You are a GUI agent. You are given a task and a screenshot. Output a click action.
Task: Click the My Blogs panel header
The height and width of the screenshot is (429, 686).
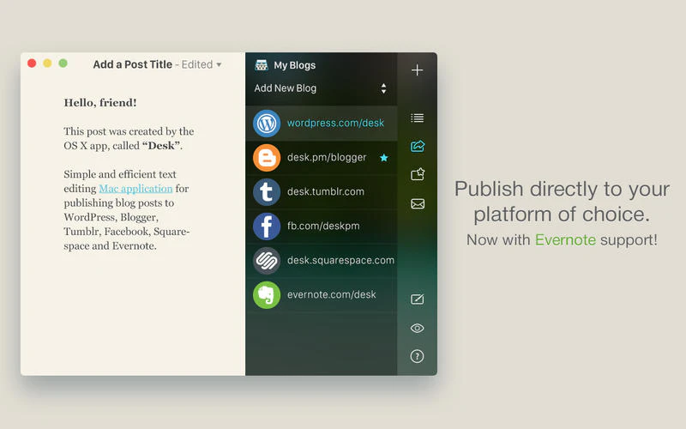294,65
